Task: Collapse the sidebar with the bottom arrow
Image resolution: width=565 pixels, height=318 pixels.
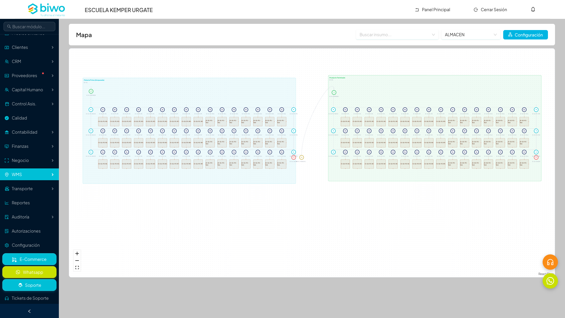Action: coord(29,311)
